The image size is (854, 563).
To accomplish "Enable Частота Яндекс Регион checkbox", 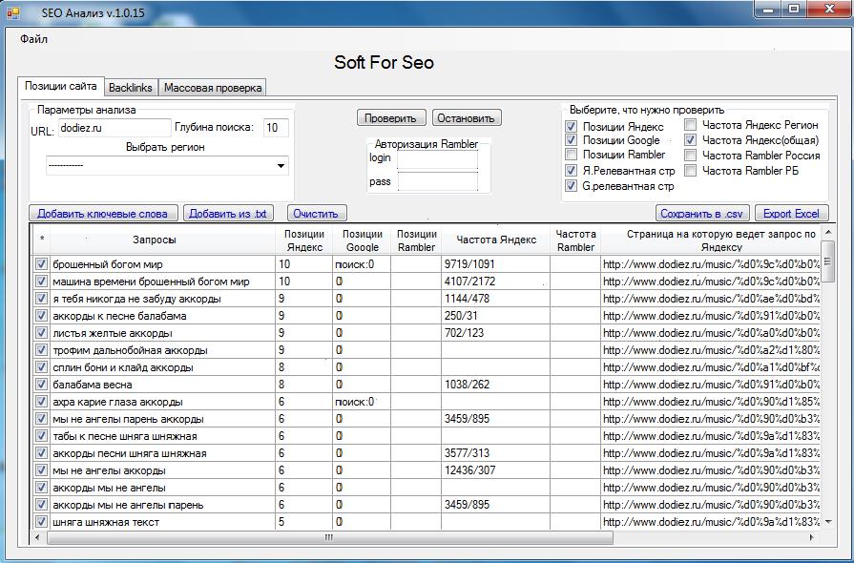I will coord(690,125).
